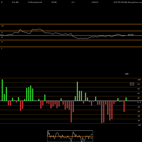Click MR axis label '-20'
This screenshot has height=142, width=142.
[x=139, y=107]
